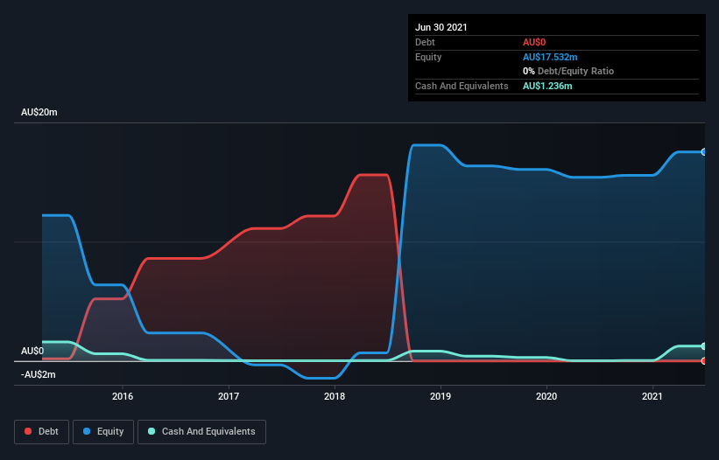Select the Equity endpoint marker at Jun 2021
Image resolution: width=719 pixels, height=460 pixels.
pyautogui.click(x=704, y=152)
